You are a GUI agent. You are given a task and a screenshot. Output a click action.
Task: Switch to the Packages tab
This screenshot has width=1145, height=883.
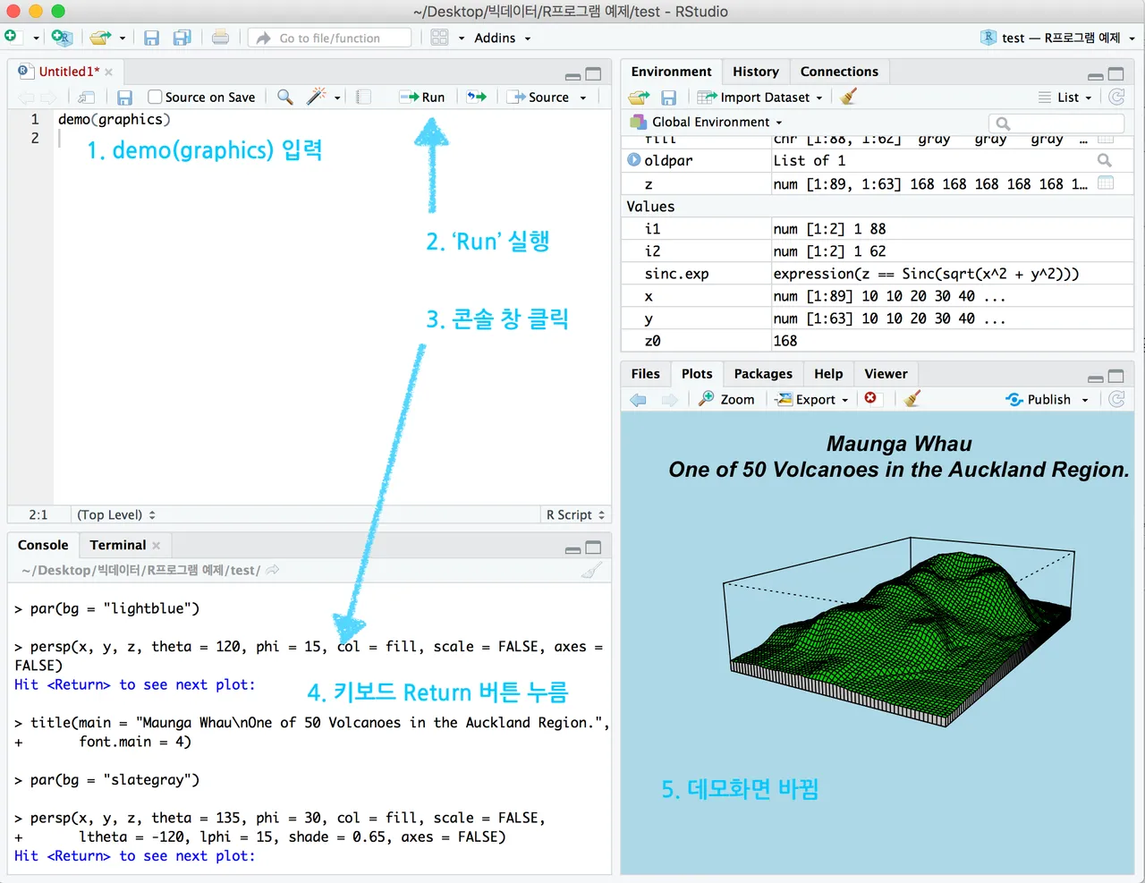pos(763,374)
